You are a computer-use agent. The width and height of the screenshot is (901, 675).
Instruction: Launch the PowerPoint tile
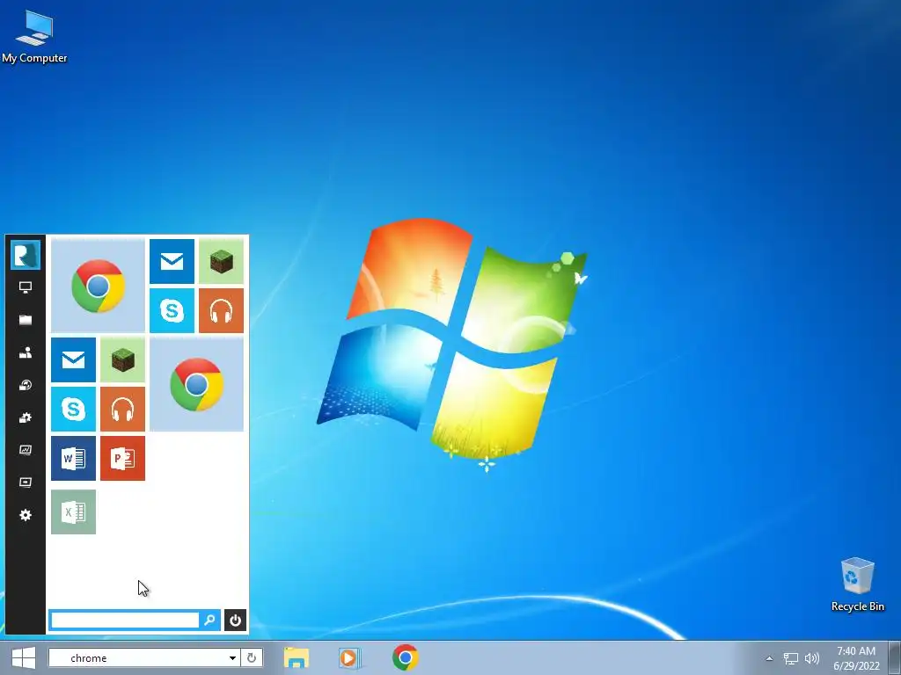coord(122,458)
